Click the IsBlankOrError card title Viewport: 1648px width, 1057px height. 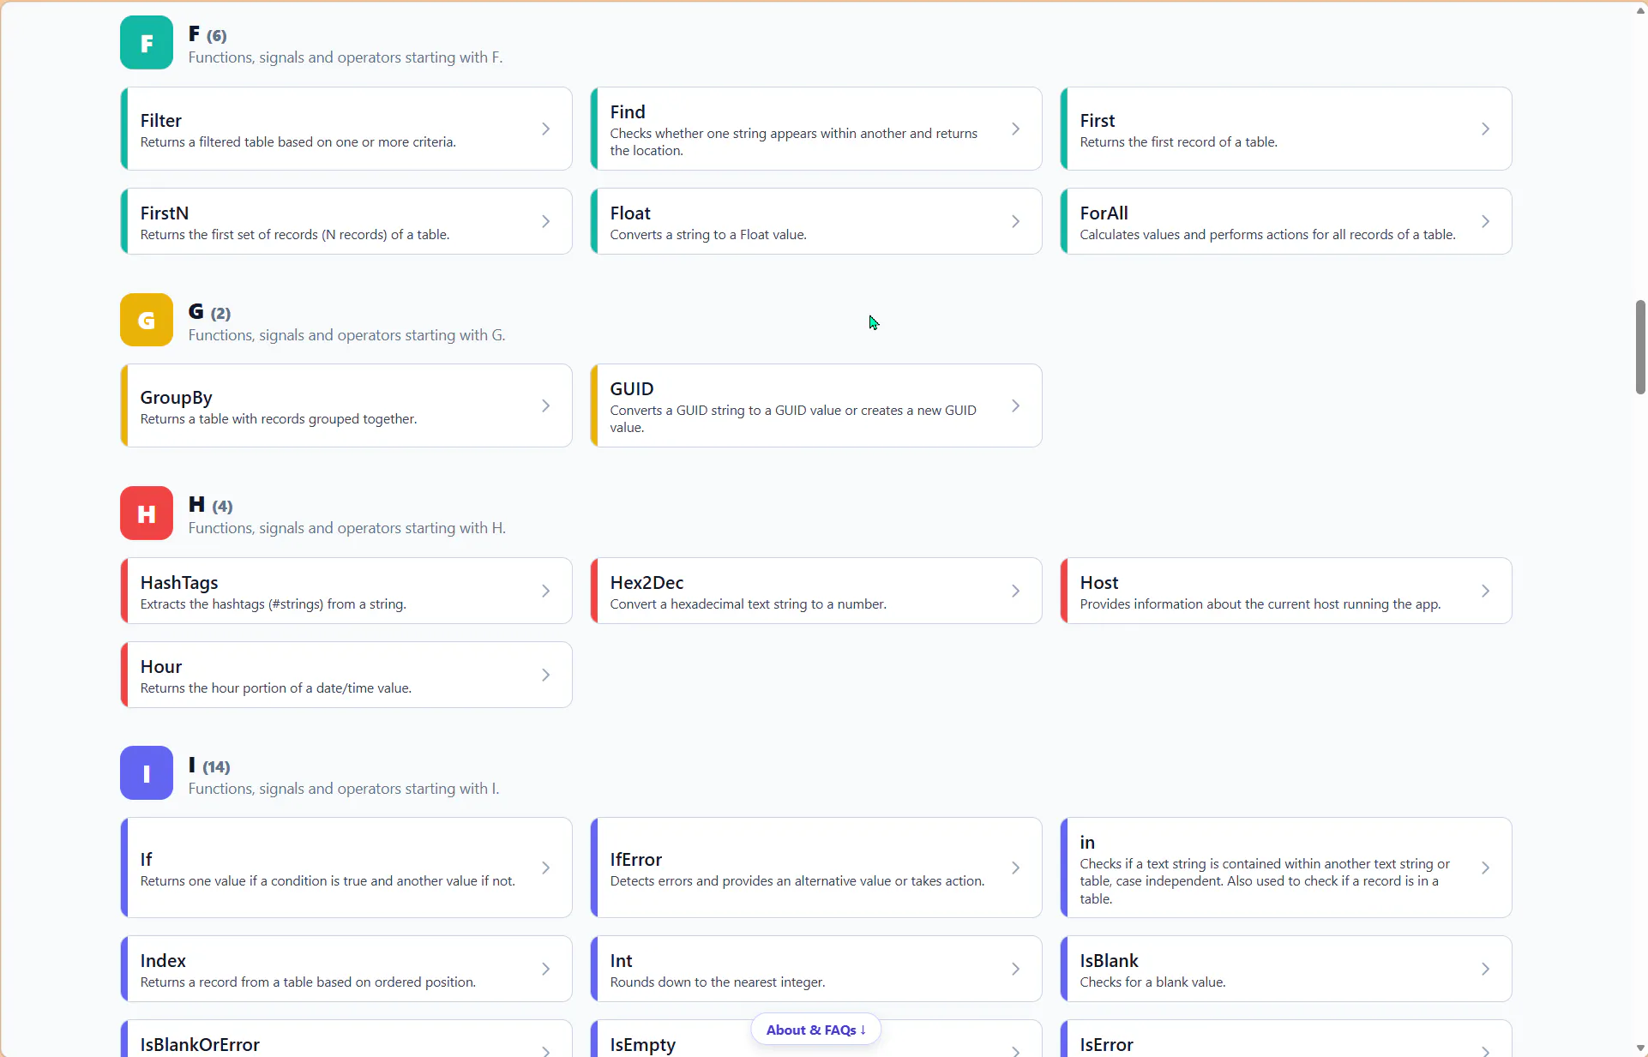(x=200, y=1044)
